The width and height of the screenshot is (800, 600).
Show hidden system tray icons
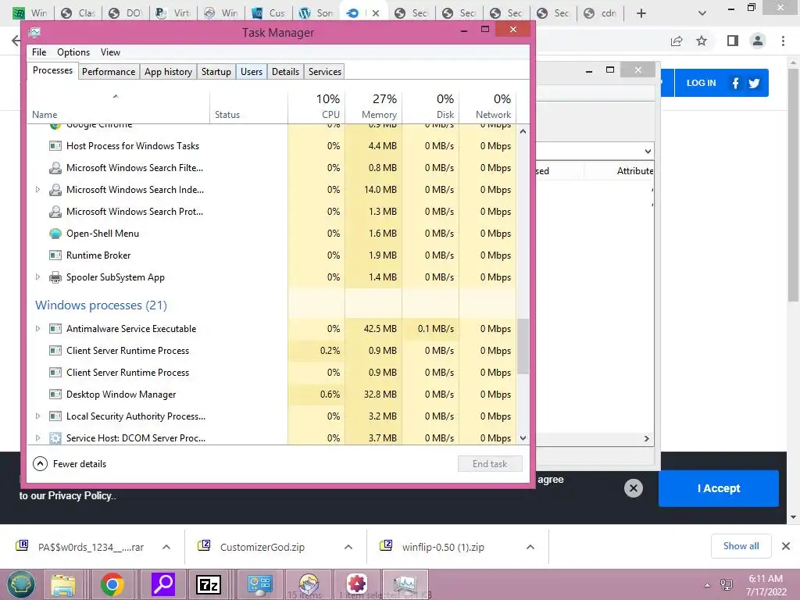pos(707,585)
